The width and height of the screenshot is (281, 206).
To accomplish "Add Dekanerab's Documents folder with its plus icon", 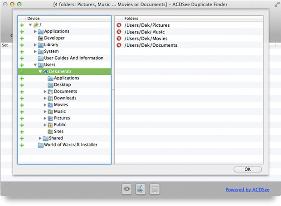I will (22, 92).
